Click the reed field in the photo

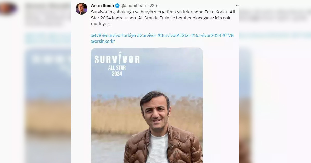pos(114,114)
